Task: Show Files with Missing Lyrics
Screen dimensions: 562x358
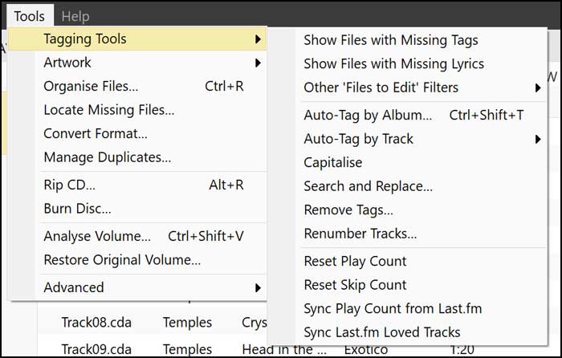Action: coord(394,63)
